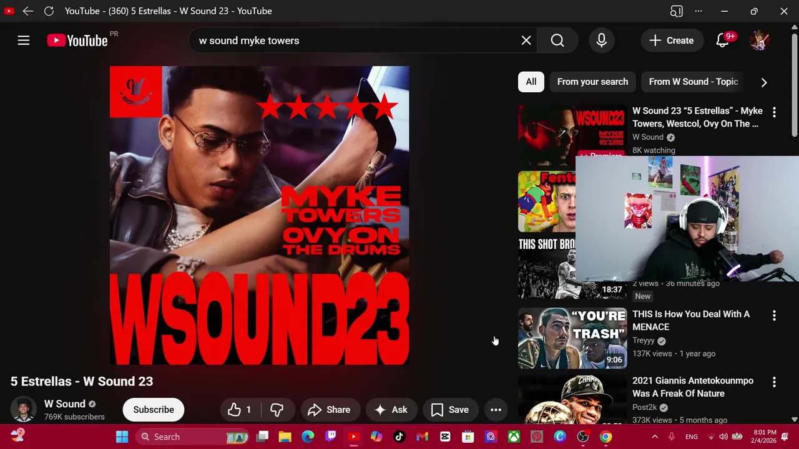Open Google Chrome from taskbar

605,437
